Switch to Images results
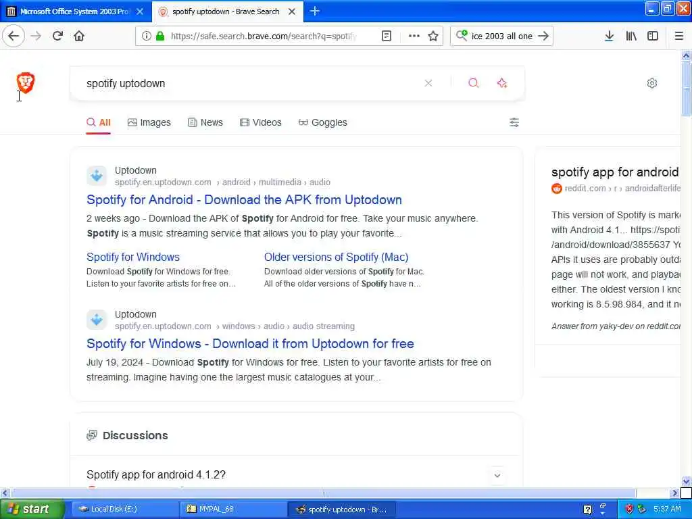 pyautogui.click(x=149, y=122)
